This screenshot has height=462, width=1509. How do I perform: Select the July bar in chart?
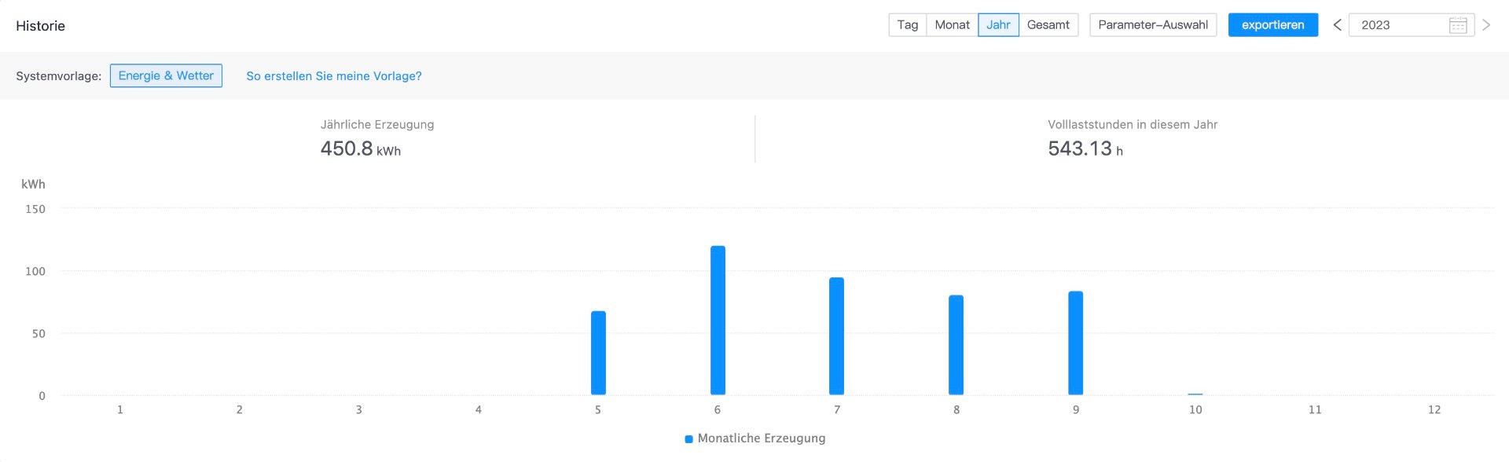pos(837,336)
